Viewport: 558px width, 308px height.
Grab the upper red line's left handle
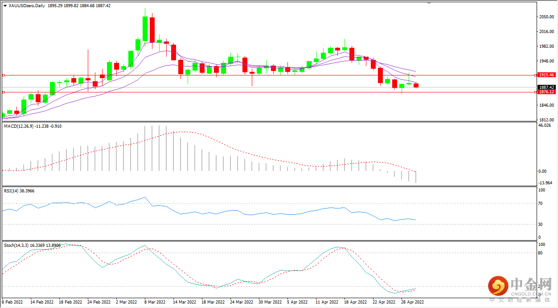tap(3, 75)
